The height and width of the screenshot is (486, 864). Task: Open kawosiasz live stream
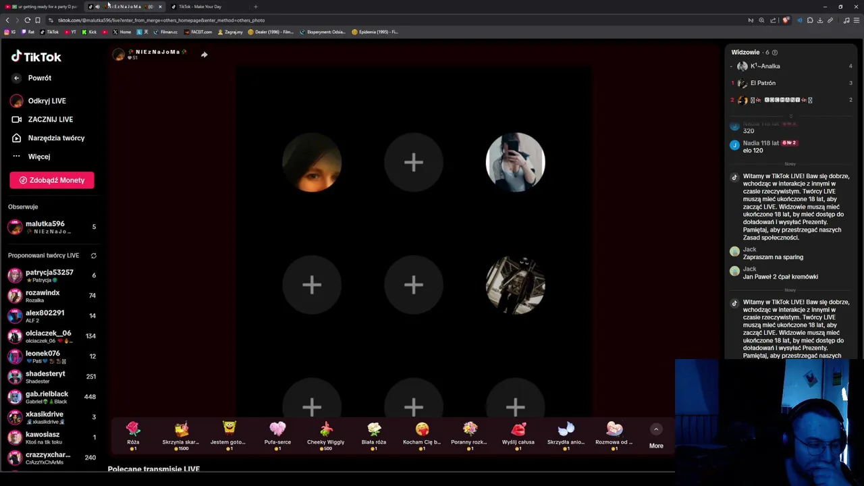coord(51,437)
